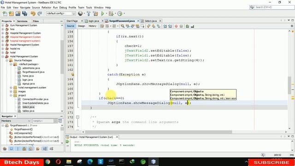Click the Comment icon in editor toolbar
This screenshot has height=166, width=295.
[x=188, y=26]
